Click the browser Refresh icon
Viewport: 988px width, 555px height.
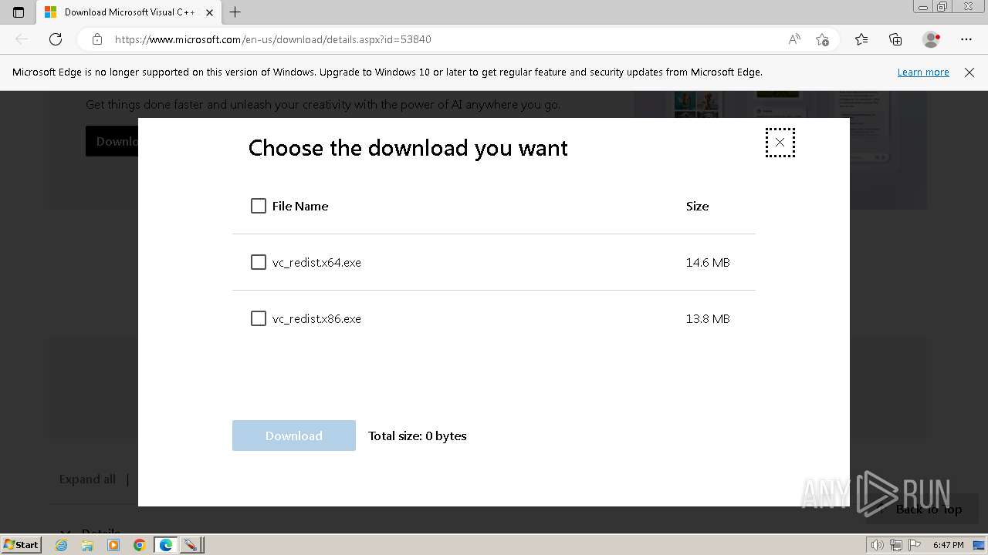click(56, 39)
